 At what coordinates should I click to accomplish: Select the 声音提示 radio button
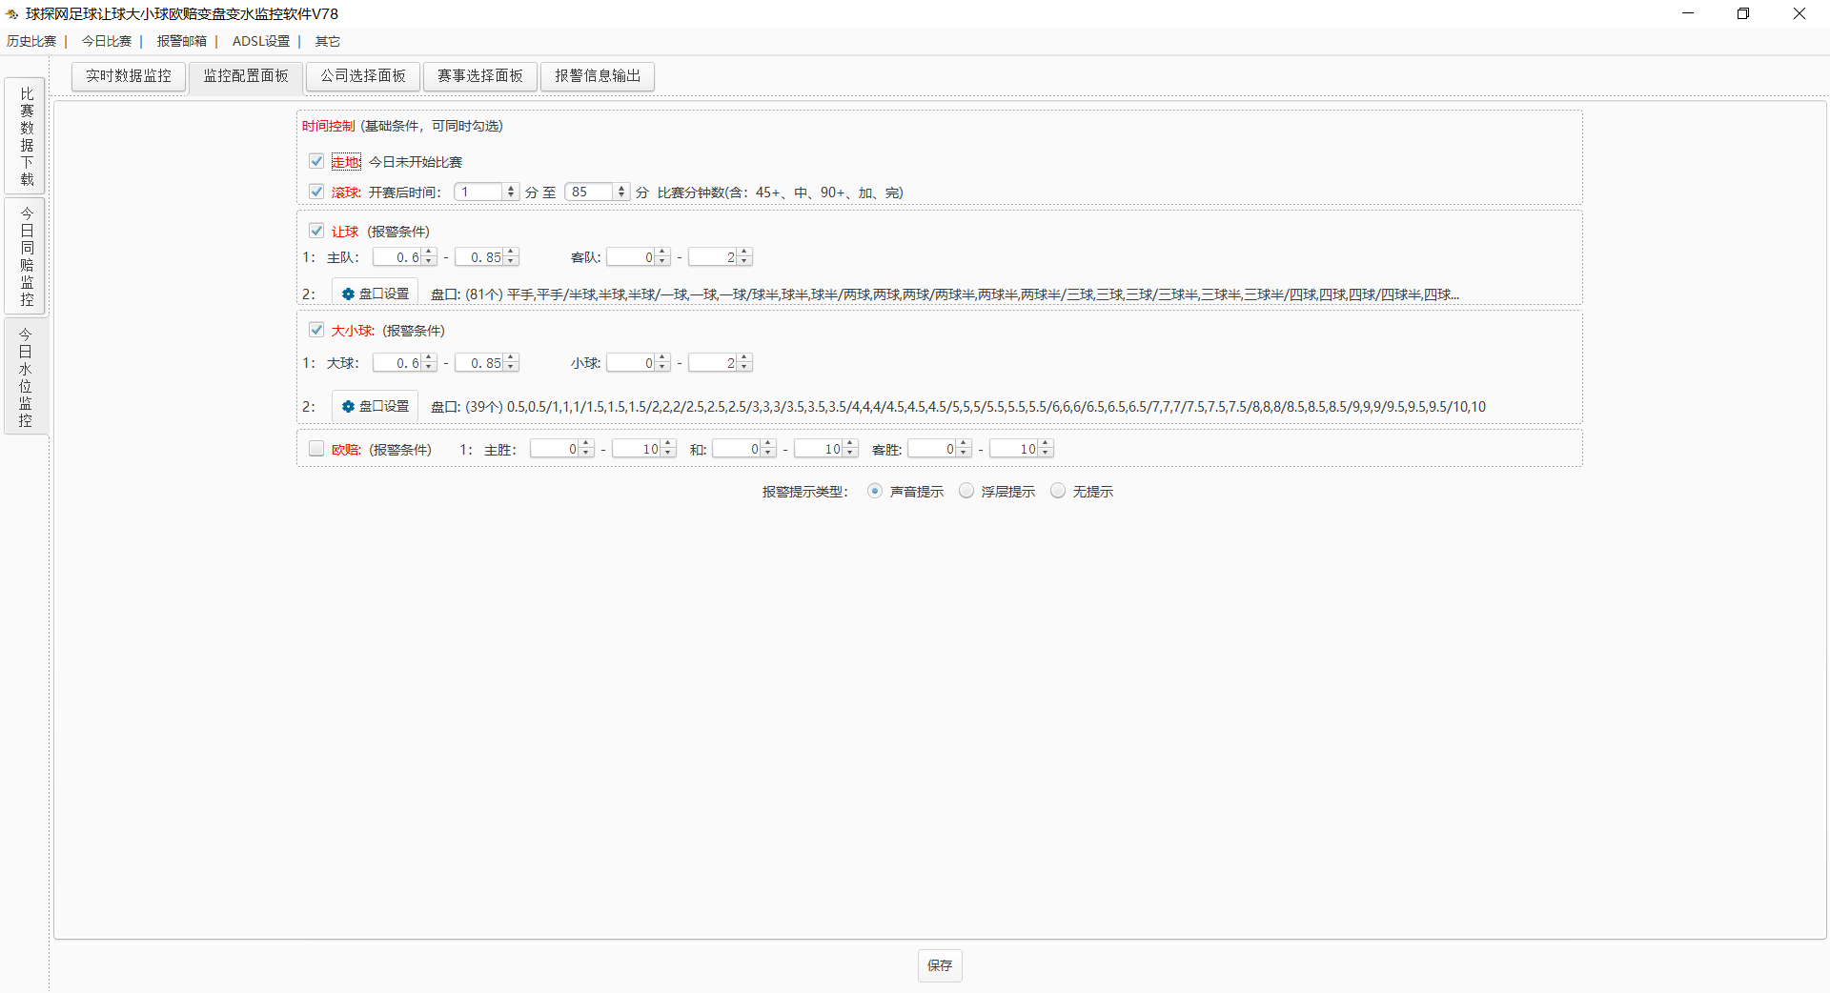(875, 491)
